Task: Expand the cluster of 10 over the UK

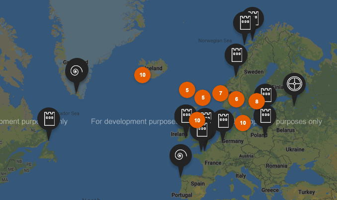Action: [197, 120]
